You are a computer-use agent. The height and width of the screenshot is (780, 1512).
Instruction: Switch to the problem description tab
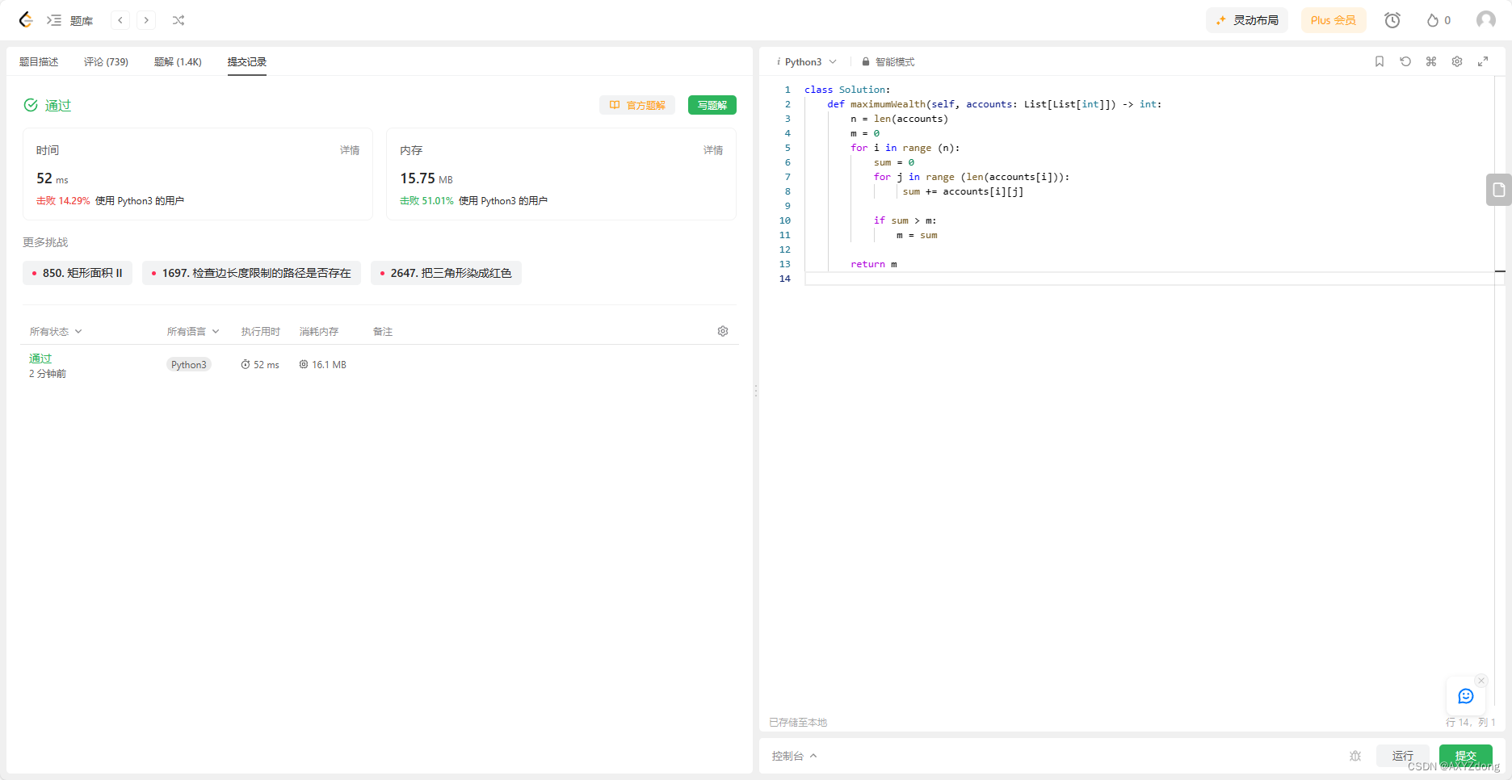(39, 61)
